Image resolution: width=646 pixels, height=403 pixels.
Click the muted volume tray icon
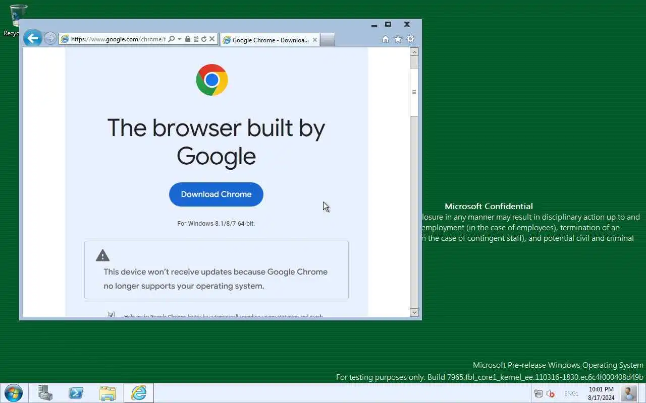551,394
